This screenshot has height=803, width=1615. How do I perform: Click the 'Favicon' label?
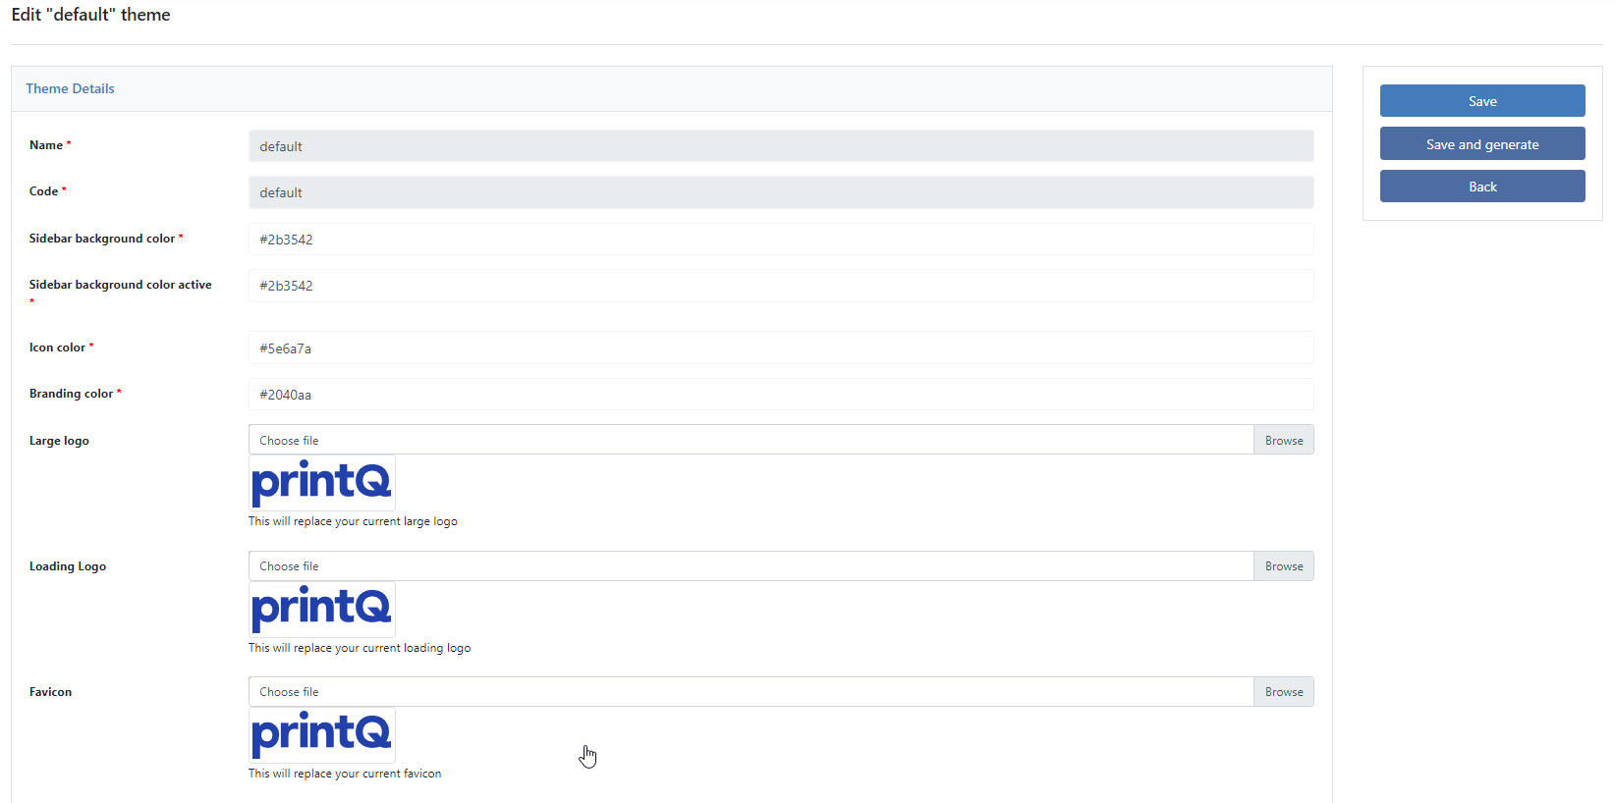(x=50, y=692)
